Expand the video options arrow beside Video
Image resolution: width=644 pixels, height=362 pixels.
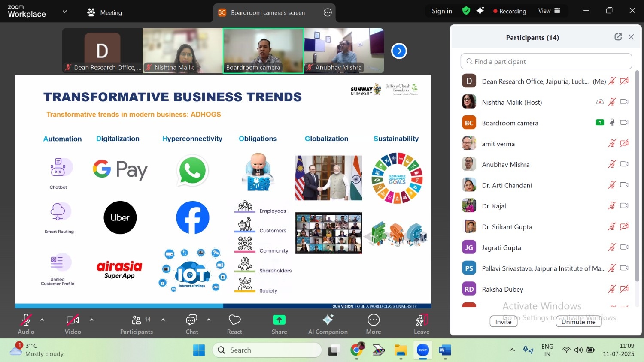[x=91, y=320]
